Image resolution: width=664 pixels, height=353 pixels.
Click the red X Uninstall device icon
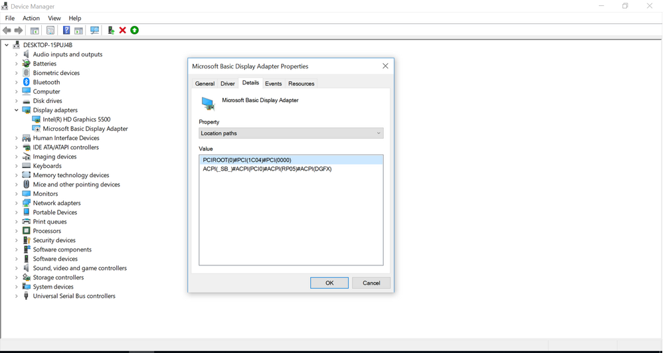coord(123,31)
